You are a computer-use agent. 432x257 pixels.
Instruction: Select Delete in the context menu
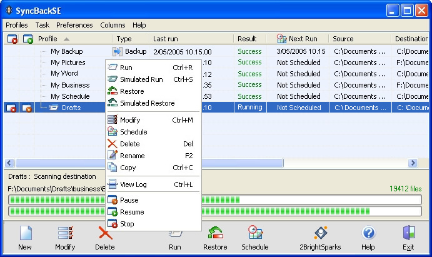(153, 144)
